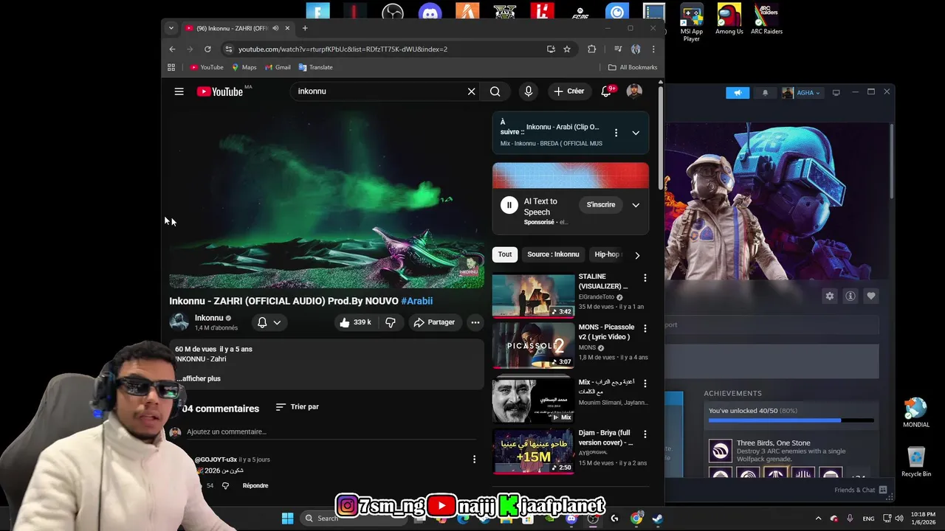Dislike the @GOJOYT-u3x comment
Image resolution: width=945 pixels, height=531 pixels.
click(x=225, y=485)
